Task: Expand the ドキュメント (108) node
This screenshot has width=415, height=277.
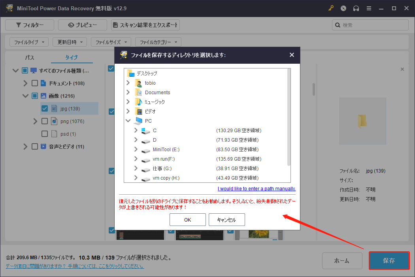Action: (x=25, y=83)
